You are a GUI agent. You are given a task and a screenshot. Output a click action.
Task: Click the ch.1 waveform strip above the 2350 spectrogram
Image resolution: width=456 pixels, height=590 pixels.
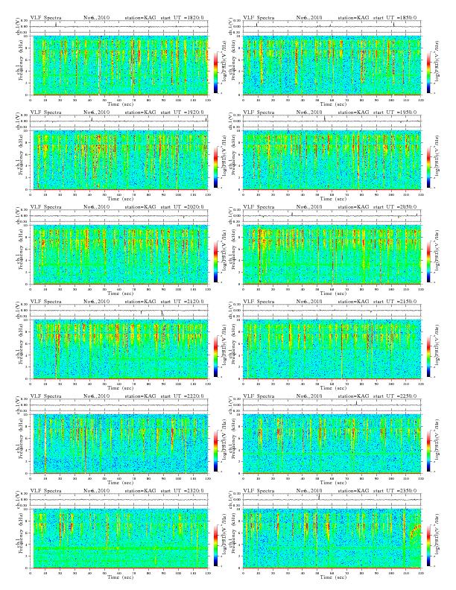[x=332, y=500]
